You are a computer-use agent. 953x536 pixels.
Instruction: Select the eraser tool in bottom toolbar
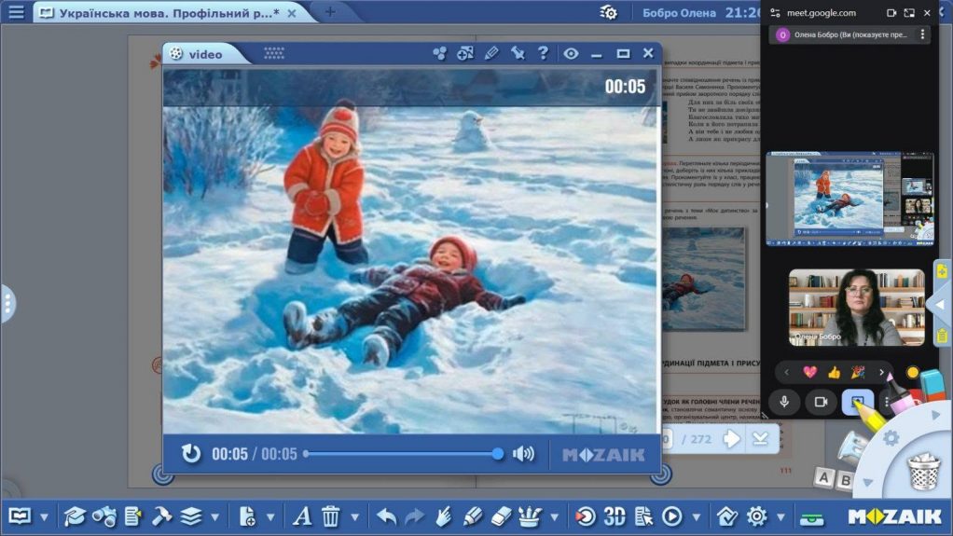pos(501,516)
